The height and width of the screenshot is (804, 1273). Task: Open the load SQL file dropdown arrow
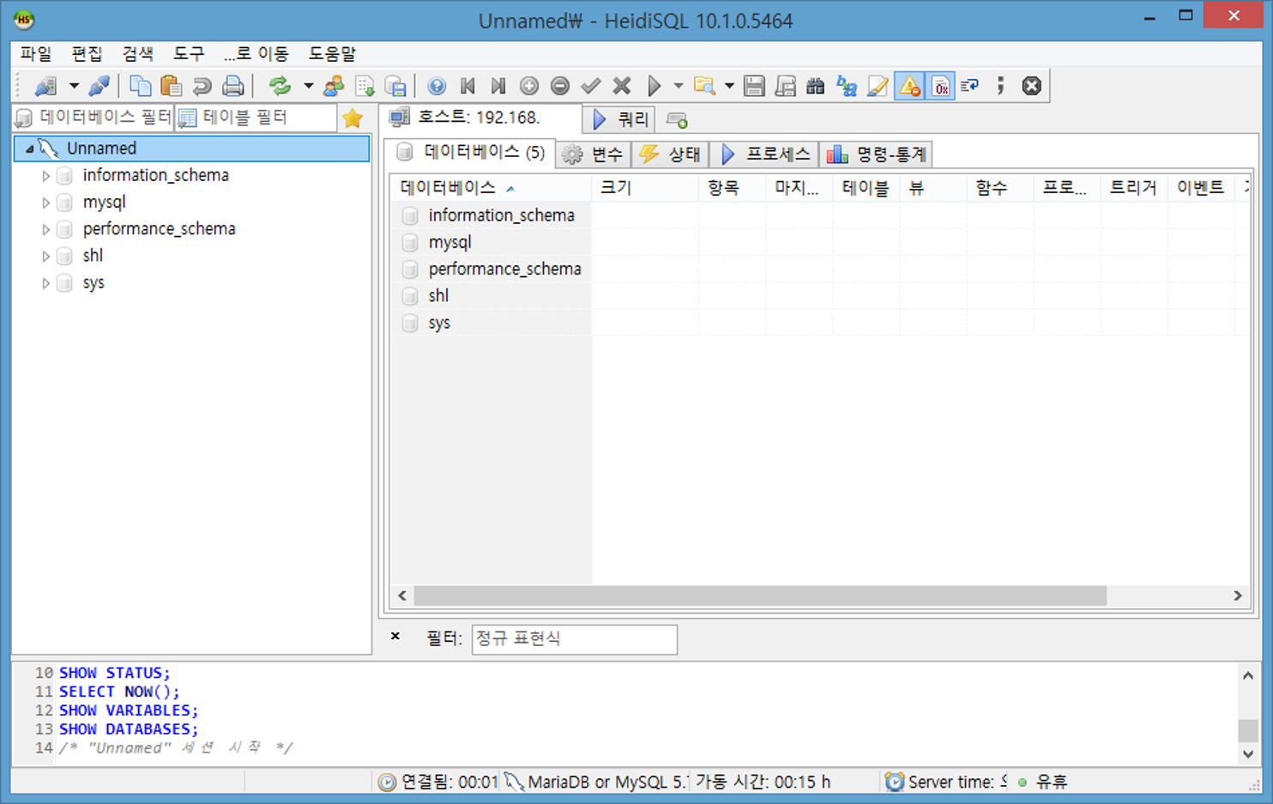click(x=729, y=86)
